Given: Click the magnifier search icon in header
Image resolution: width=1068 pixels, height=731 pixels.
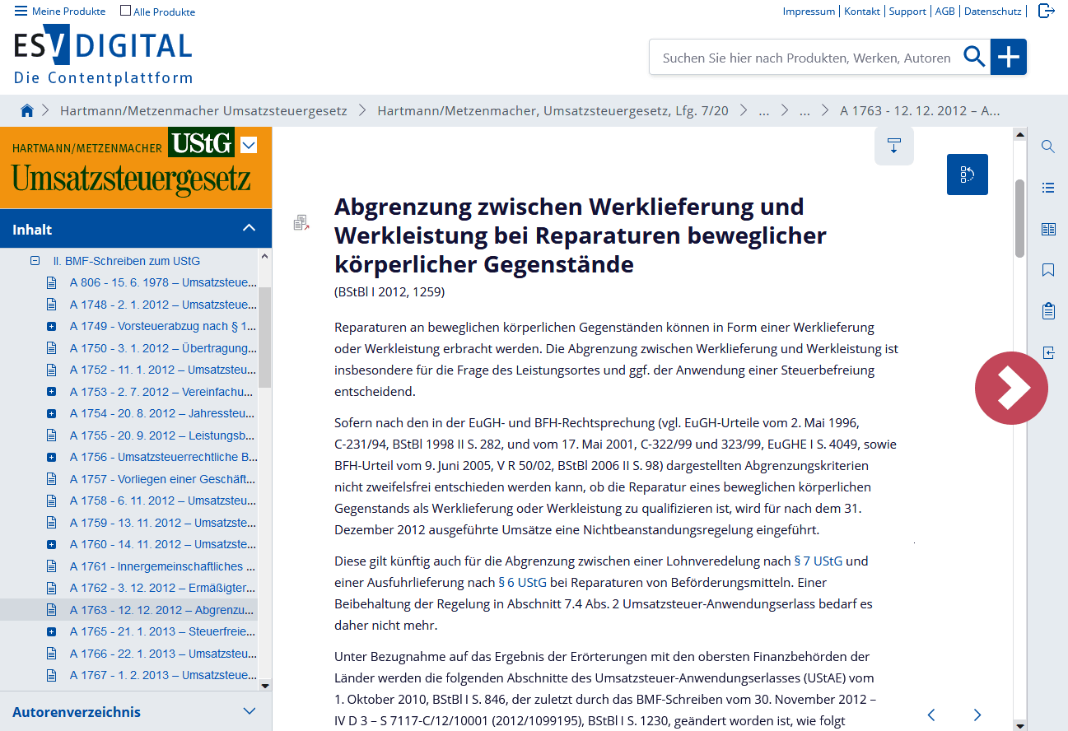Looking at the screenshot, I should pos(975,57).
